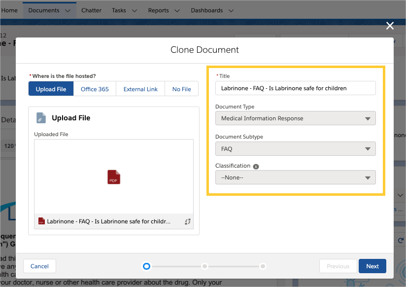Expand the Document Subtype dropdown
This screenshot has height=287, width=406.
tap(295, 148)
